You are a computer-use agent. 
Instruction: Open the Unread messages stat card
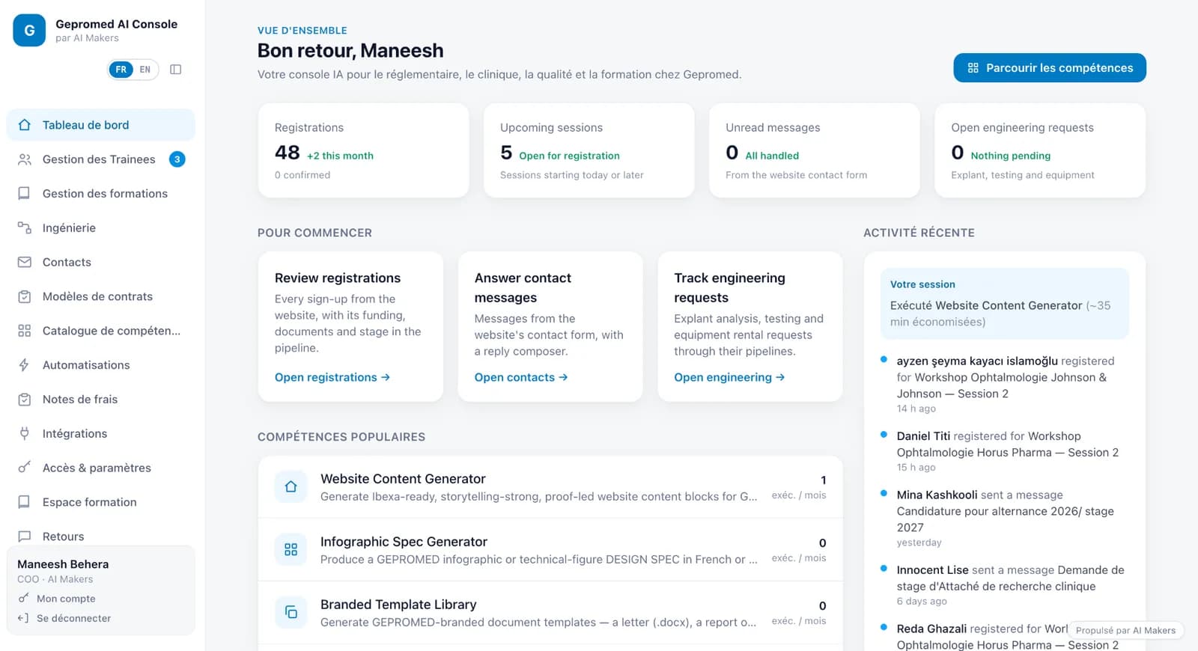click(815, 150)
